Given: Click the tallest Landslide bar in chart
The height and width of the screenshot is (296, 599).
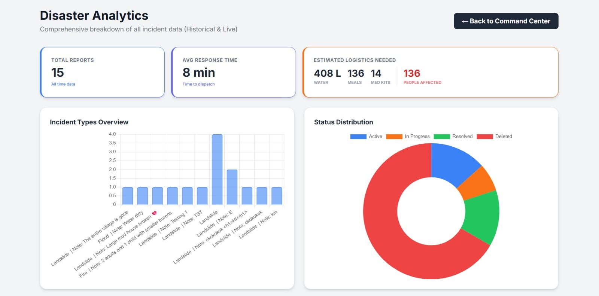Looking at the screenshot, I should (217, 170).
